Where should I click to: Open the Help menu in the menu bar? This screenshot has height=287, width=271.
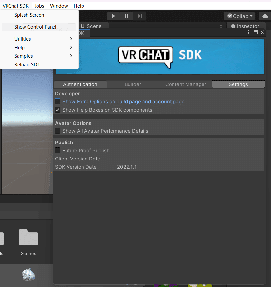[x=79, y=6]
